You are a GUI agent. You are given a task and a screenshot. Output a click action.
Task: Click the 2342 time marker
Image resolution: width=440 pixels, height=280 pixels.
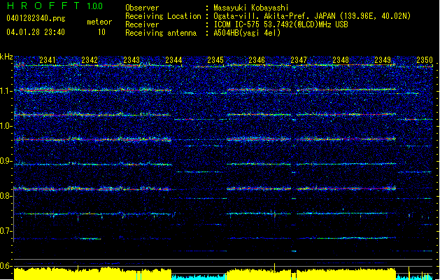[x=90, y=60]
